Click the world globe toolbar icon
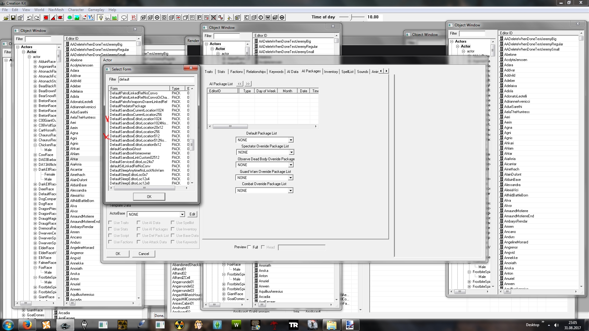This screenshot has width=589, height=331. (x=70, y=18)
